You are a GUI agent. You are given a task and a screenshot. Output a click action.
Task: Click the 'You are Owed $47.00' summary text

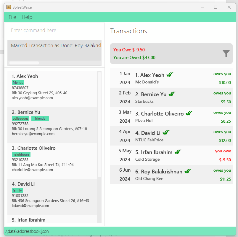click(134, 58)
